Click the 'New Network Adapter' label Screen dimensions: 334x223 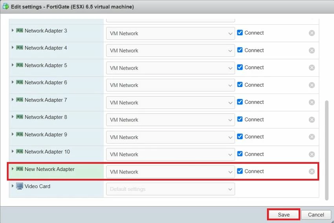(x=50, y=169)
